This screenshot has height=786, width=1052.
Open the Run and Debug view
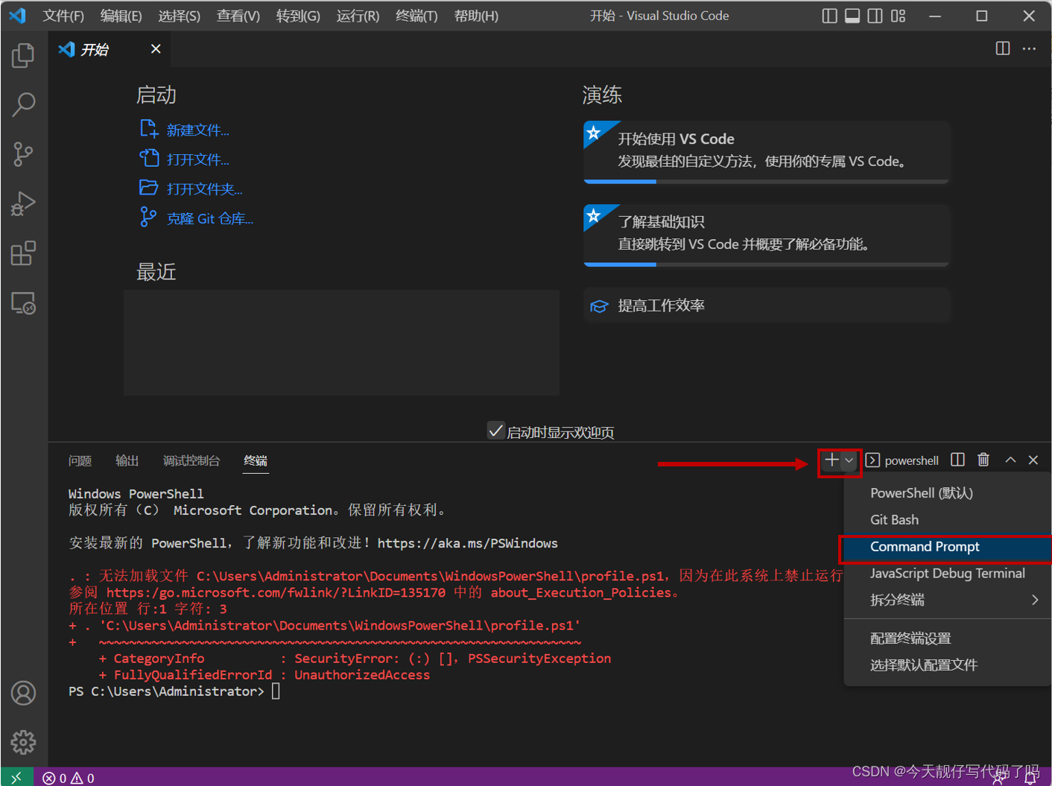click(23, 203)
